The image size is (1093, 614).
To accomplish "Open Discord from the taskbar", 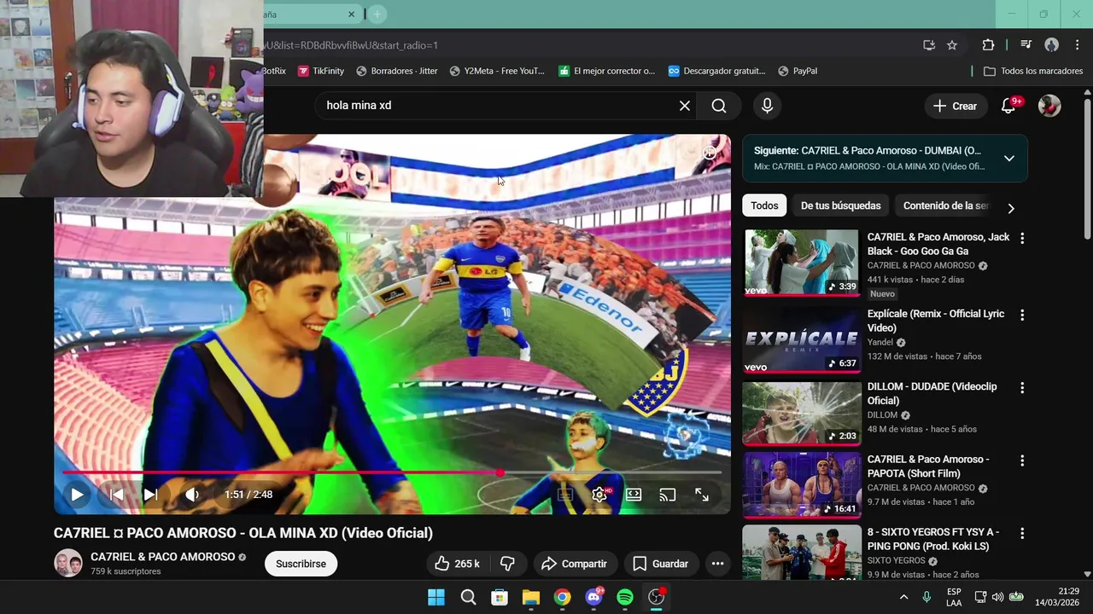I will (x=593, y=597).
